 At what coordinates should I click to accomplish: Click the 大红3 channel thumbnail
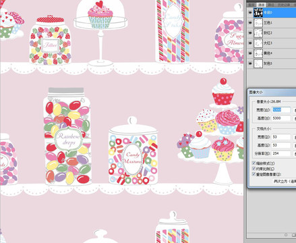(258, 43)
